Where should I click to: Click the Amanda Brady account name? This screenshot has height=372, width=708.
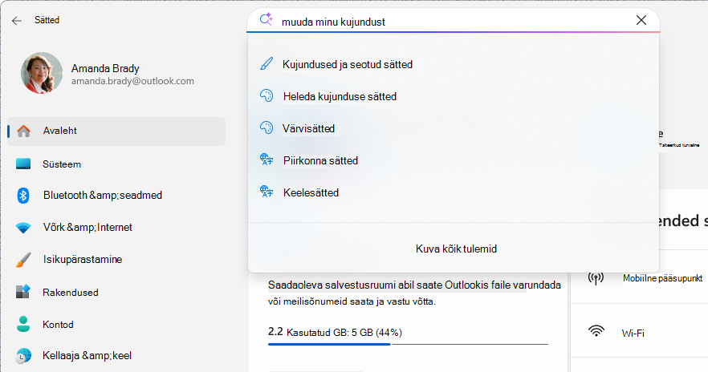coord(105,68)
